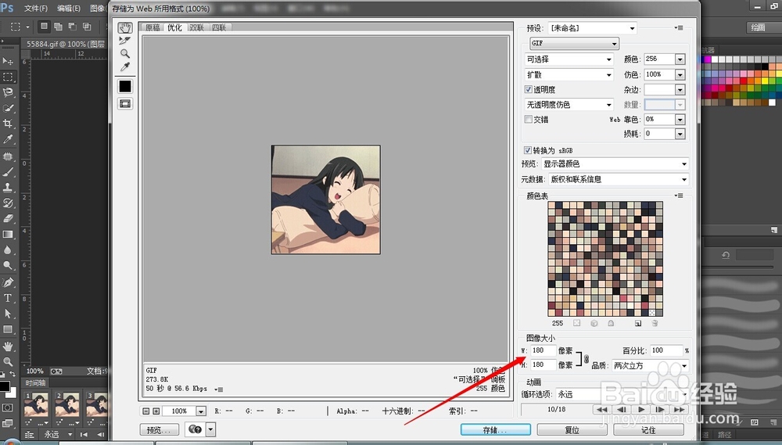
Task: Toggle slices visibility icon in dialog toolbar
Action: pos(124,103)
